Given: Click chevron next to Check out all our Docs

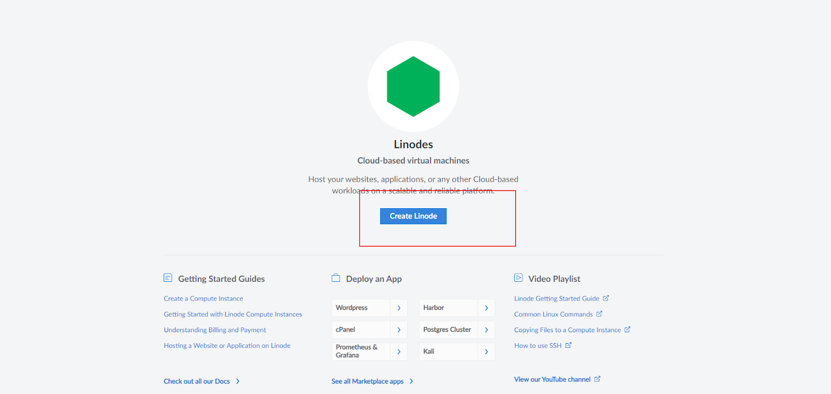Looking at the screenshot, I should pos(238,381).
